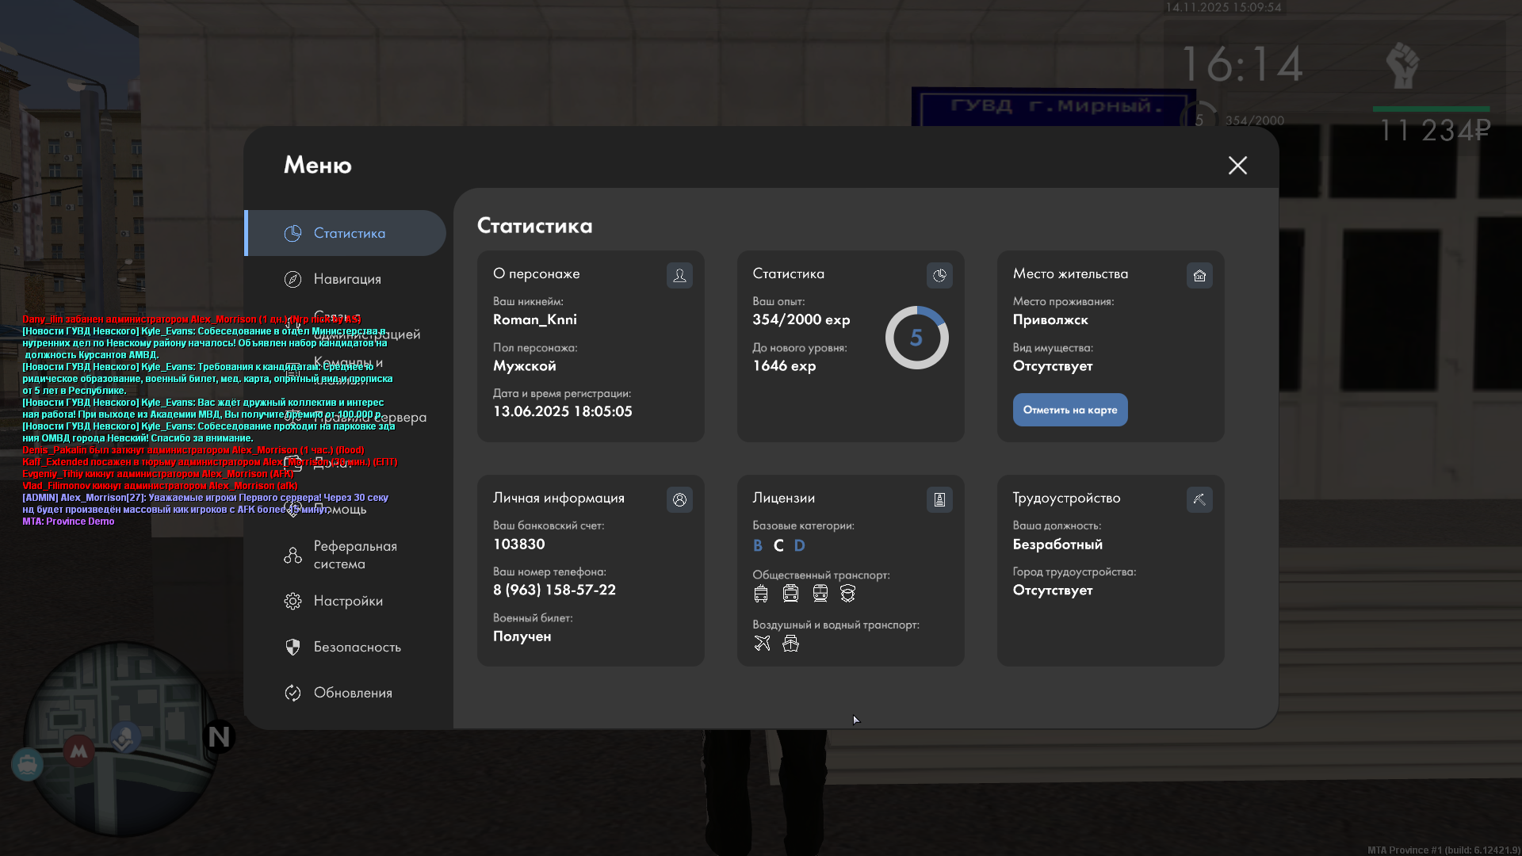Click the hammer icon in Трудоустройство card
The width and height of the screenshot is (1522, 856).
point(1199,499)
